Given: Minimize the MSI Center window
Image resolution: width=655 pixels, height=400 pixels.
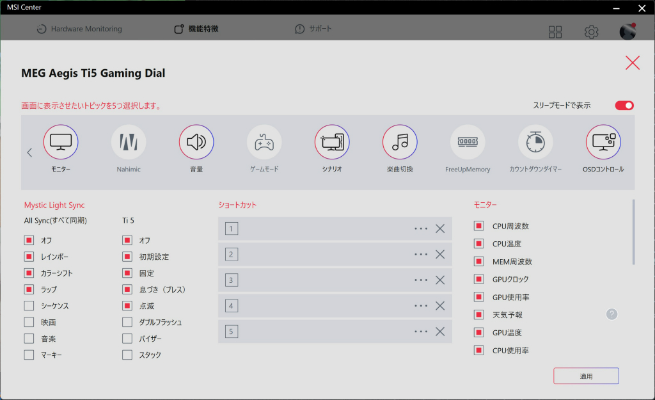Looking at the screenshot, I should tap(616, 8).
